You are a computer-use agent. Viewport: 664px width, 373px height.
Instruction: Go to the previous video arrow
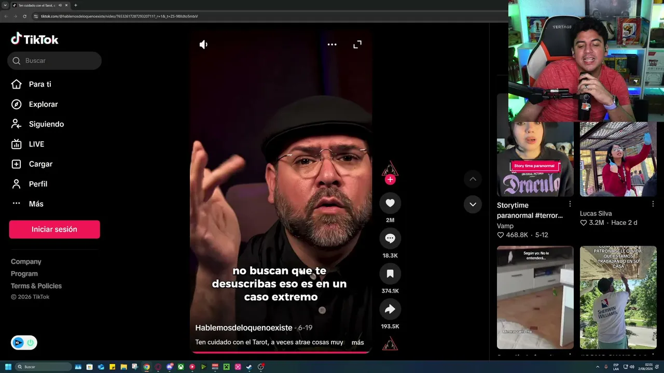(473, 179)
